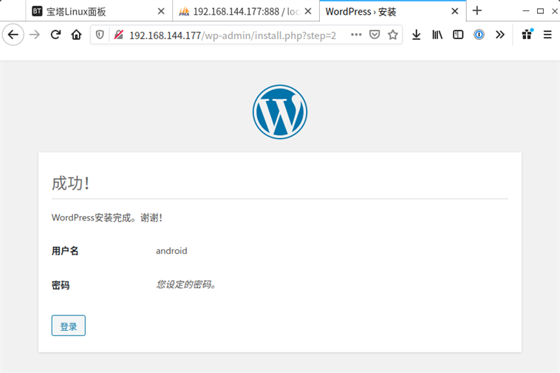Close the 宝塔Linux面板 tab
The height and width of the screenshot is (373, 560).
point(161,11)
